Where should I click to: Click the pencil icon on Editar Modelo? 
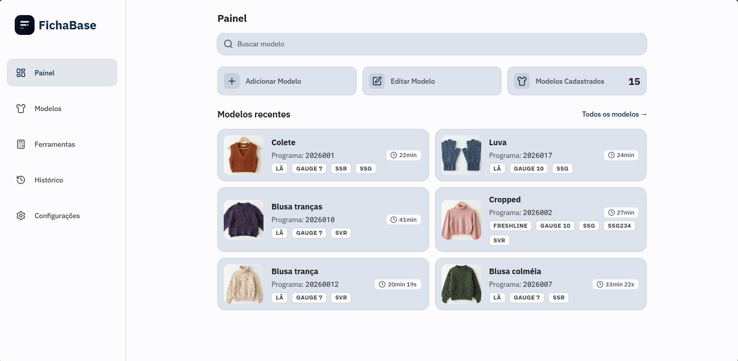(x=377, y=81)
